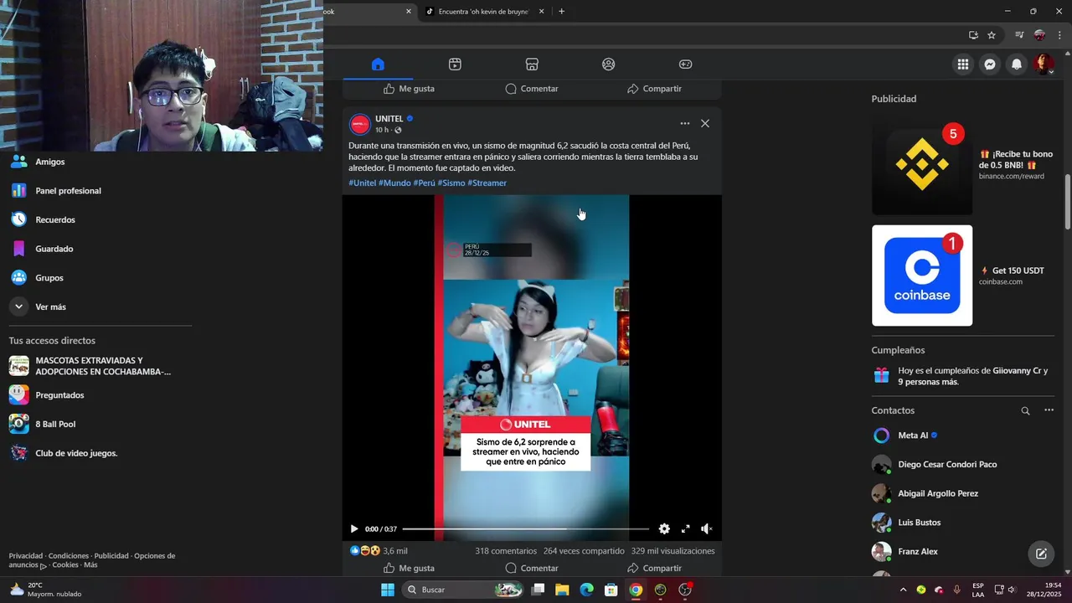This screenshot has height=603, width=1072.
Task: Open Messenger chats icon
Action: [x=990, y=64]
